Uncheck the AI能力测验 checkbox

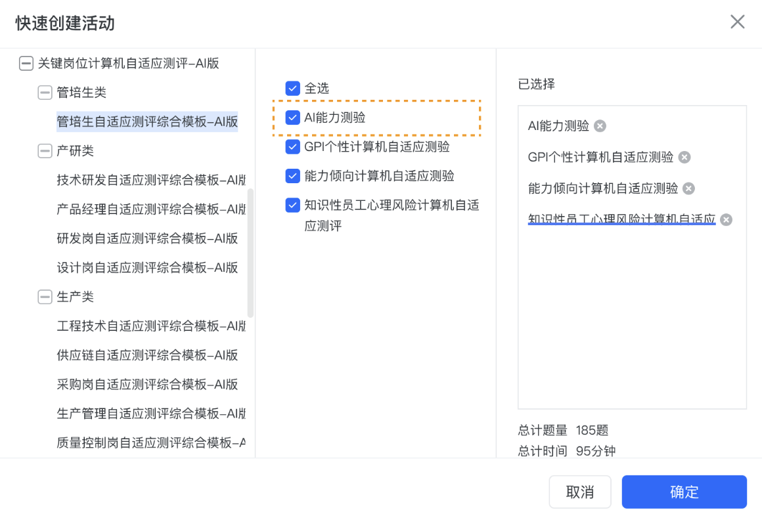[x=292, y=118]
